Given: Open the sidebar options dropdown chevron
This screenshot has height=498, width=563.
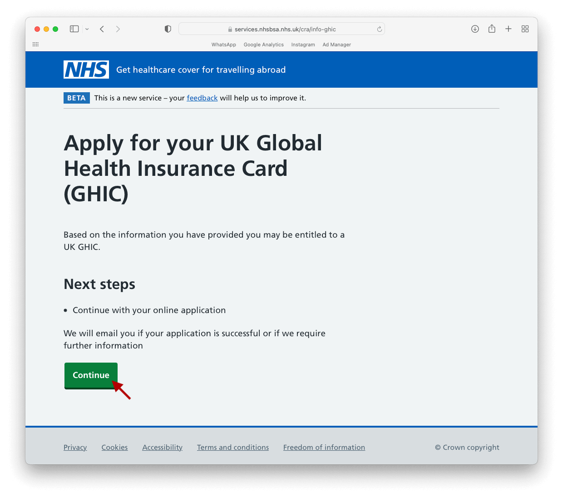Looking at the screenshot, I should tap(87, 29).
